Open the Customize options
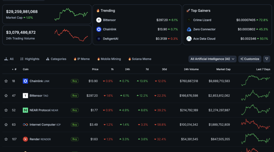274x152 pixels. point(250,59)
